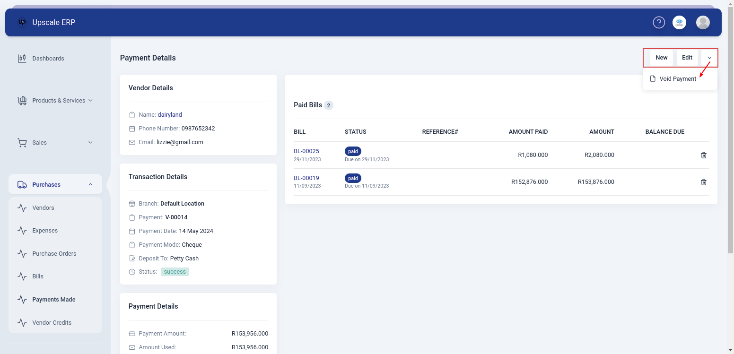
Task: Open Vendor Credits in sidebar
Action: [x=52, y=323]
